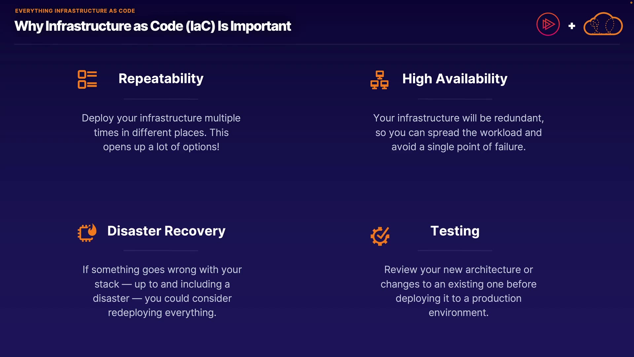The height and width of the screenshot is (357, 634).
Task: Click the paragraph about redeploying everything
Action: (162, 291)
